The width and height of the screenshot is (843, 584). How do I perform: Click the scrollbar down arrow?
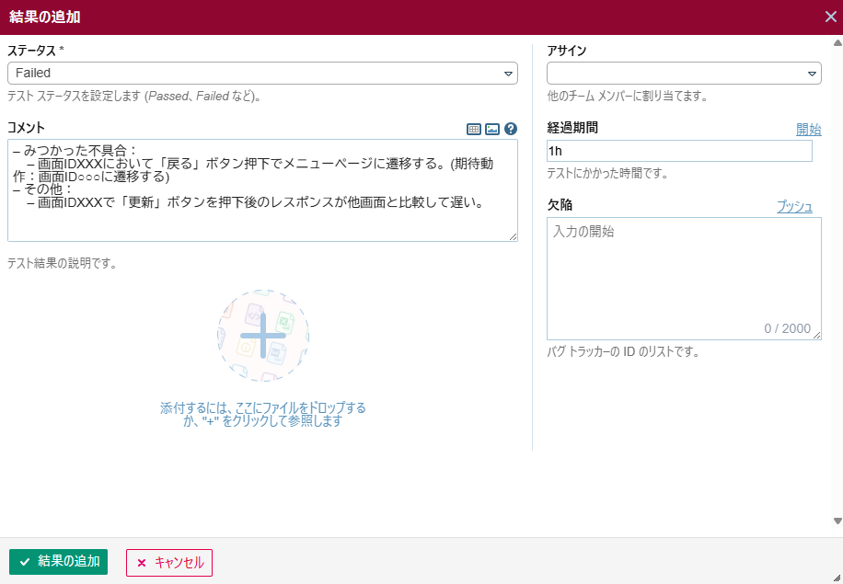[x=837, y=521]
